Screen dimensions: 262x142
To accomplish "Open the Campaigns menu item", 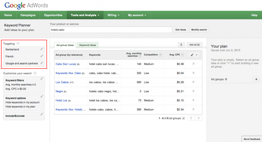I will coord(28,15).
